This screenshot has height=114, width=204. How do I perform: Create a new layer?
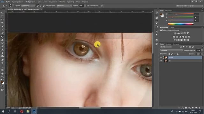pyautogui.click(x=196, y=108)
